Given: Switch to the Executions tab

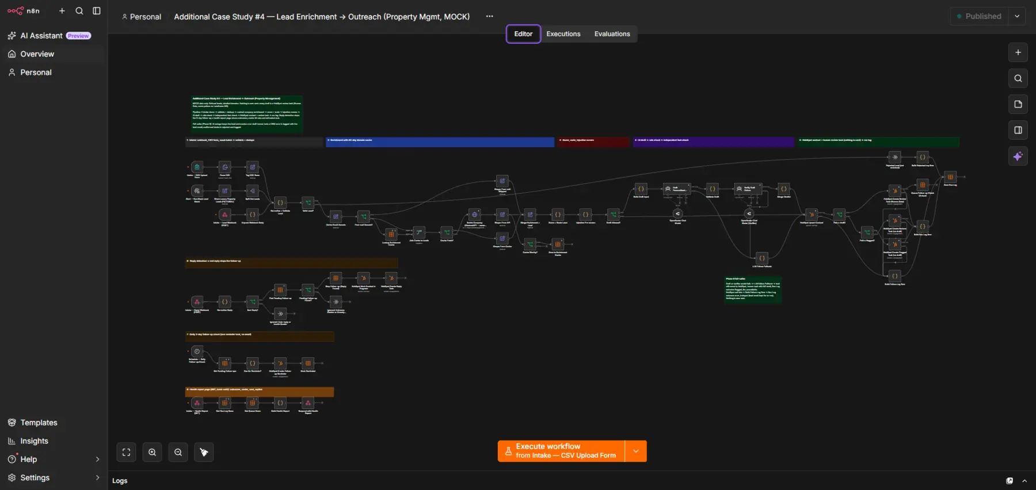Looking at the screenshot, I should coord(563,34).
